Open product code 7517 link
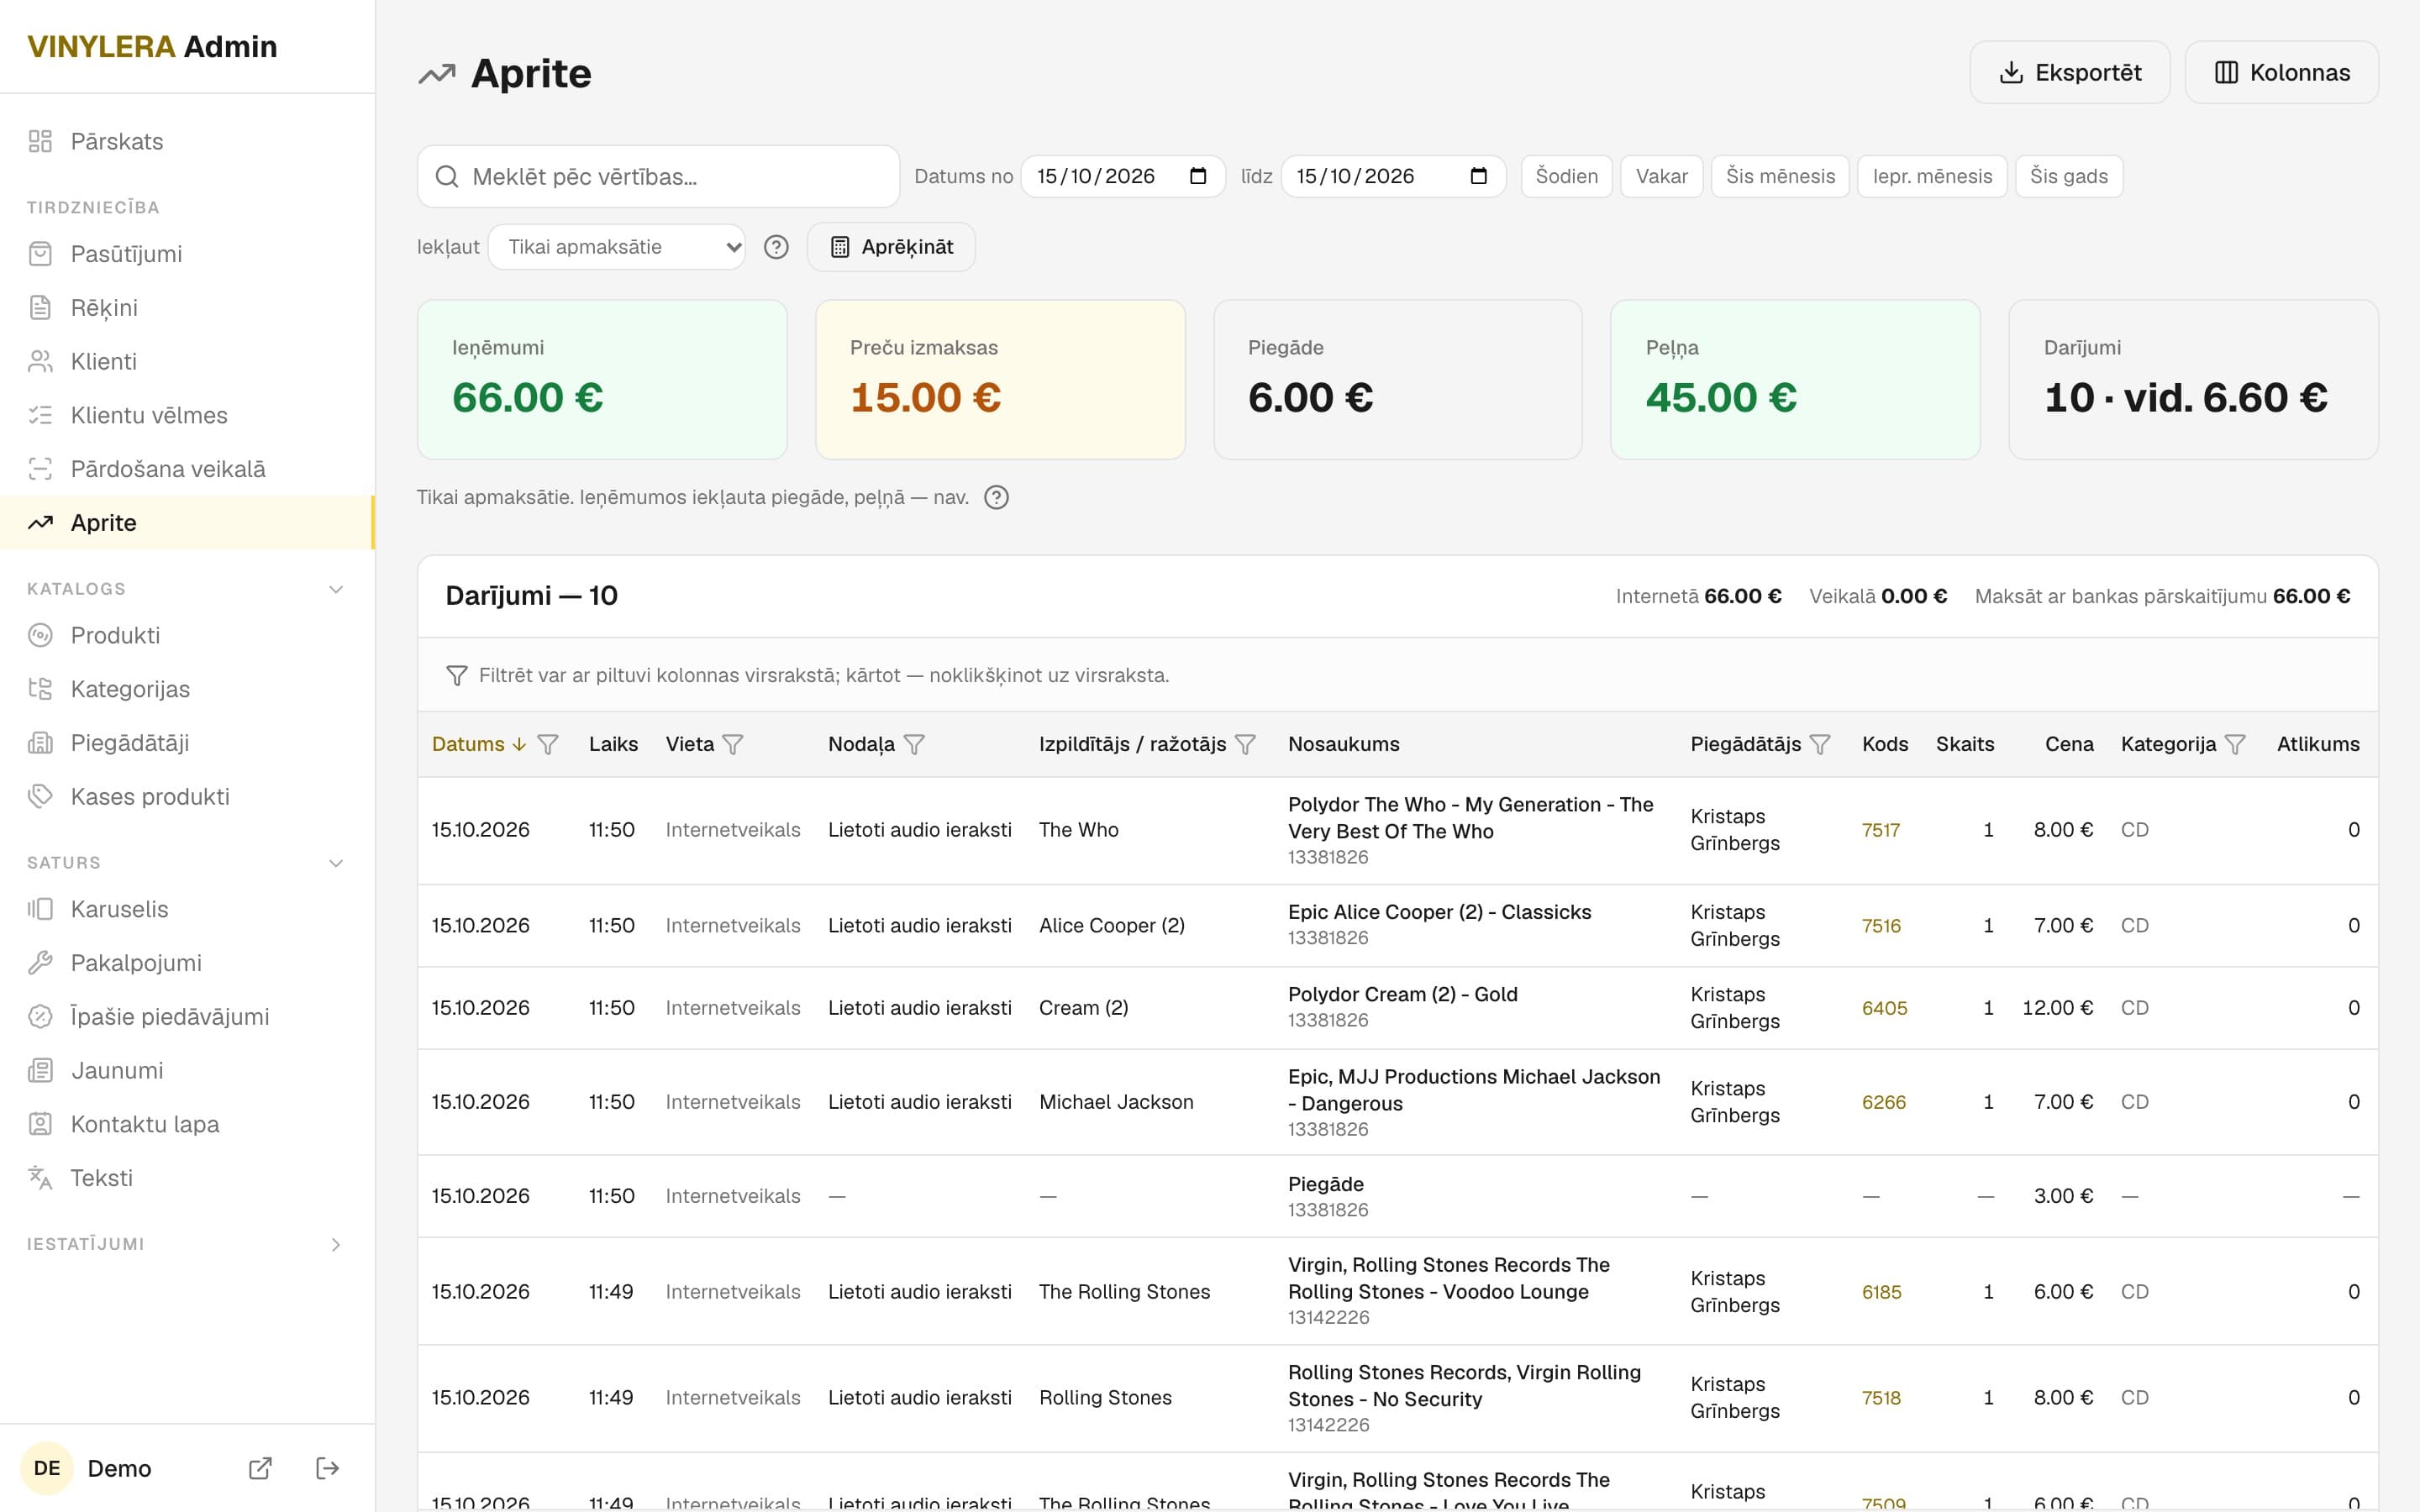 [x=1880, y=830]
